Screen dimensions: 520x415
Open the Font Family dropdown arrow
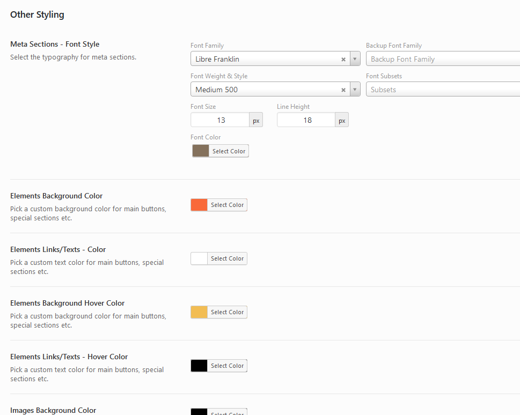click(x=355, y=60)
